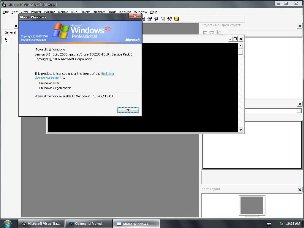Click the Form Layout Window toolbar icon
This screenshot has width=304, height=228.
tap(156, 19)
